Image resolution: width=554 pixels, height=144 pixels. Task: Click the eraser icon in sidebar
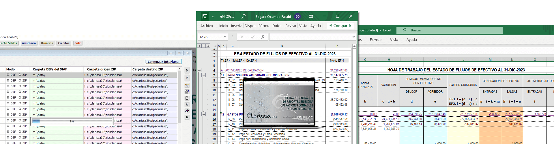coord(187,111)
